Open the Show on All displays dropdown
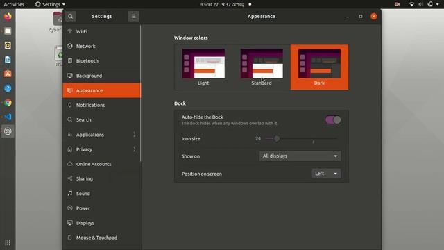444x250 pixels. tap(300, 156)
